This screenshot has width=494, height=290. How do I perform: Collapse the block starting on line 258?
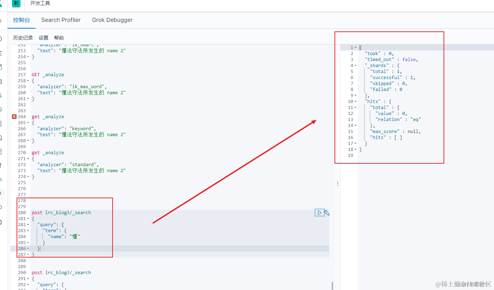(x=28, y=81)
